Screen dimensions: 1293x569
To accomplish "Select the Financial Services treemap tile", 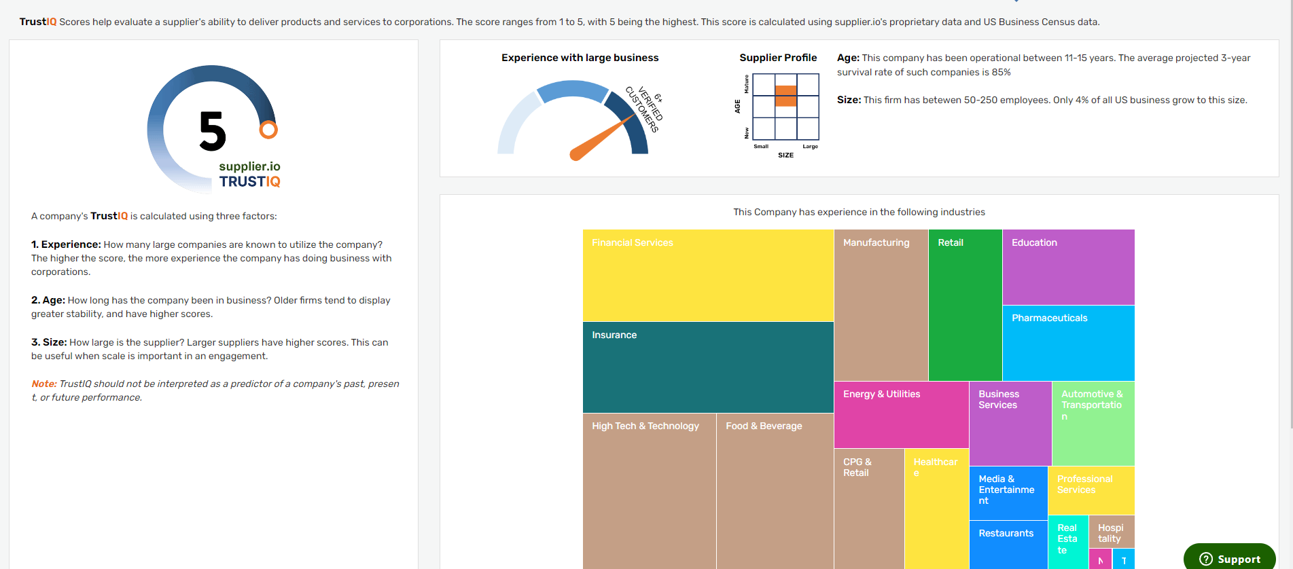I will pos(708,276).
